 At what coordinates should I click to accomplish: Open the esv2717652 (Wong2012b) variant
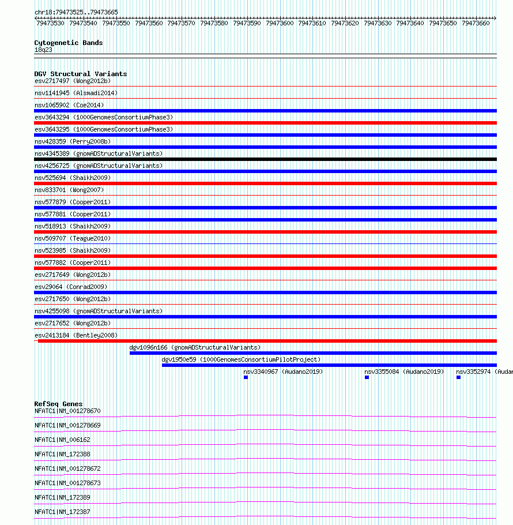coord(73,323)
